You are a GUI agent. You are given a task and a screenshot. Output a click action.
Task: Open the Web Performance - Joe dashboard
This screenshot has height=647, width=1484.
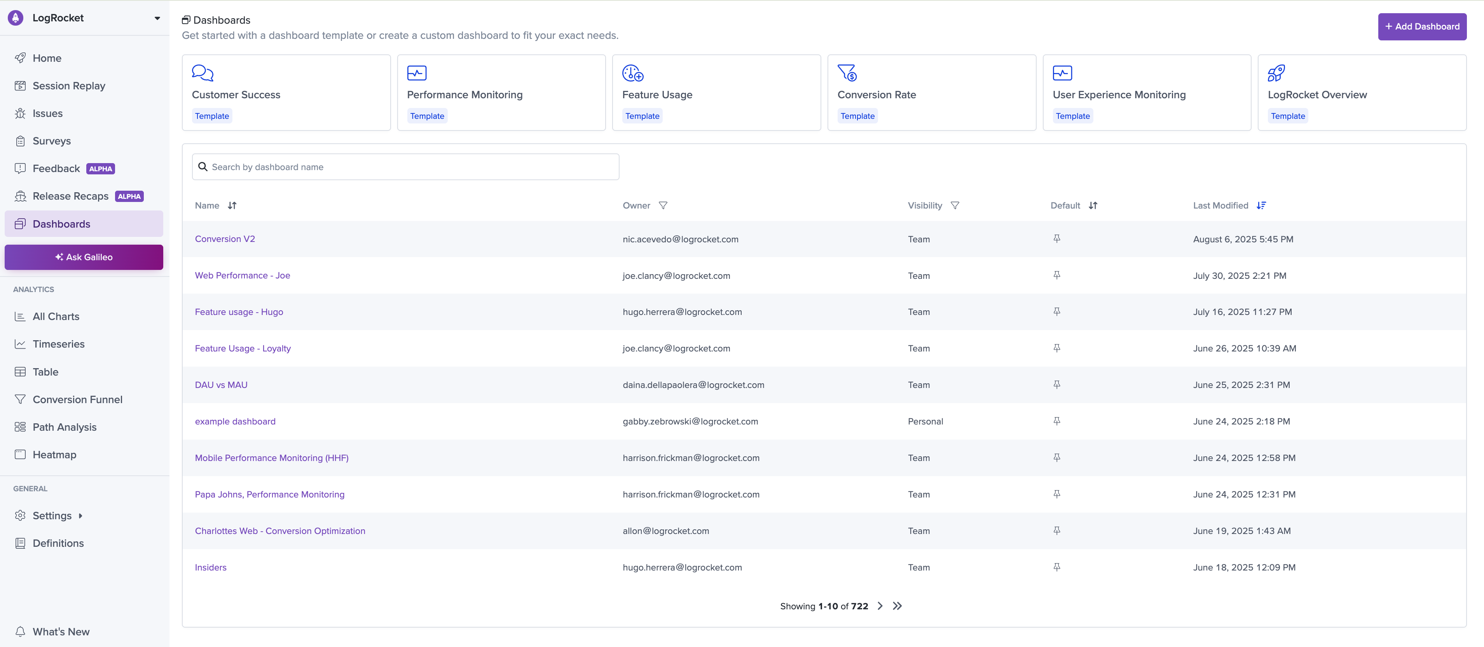(x=243, y=276)
